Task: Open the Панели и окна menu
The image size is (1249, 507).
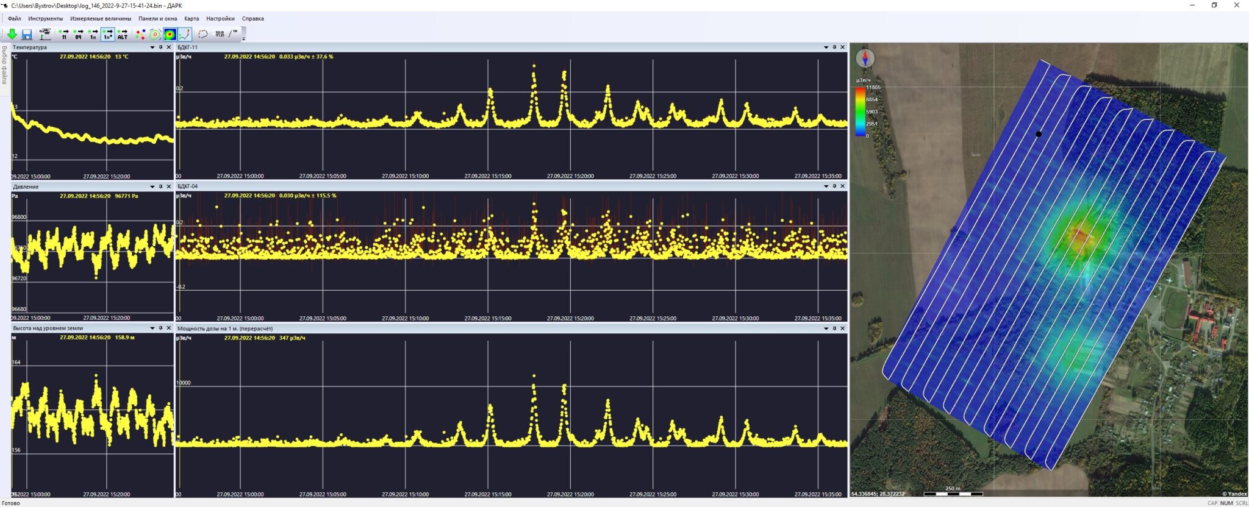Action: pos(157,18)
